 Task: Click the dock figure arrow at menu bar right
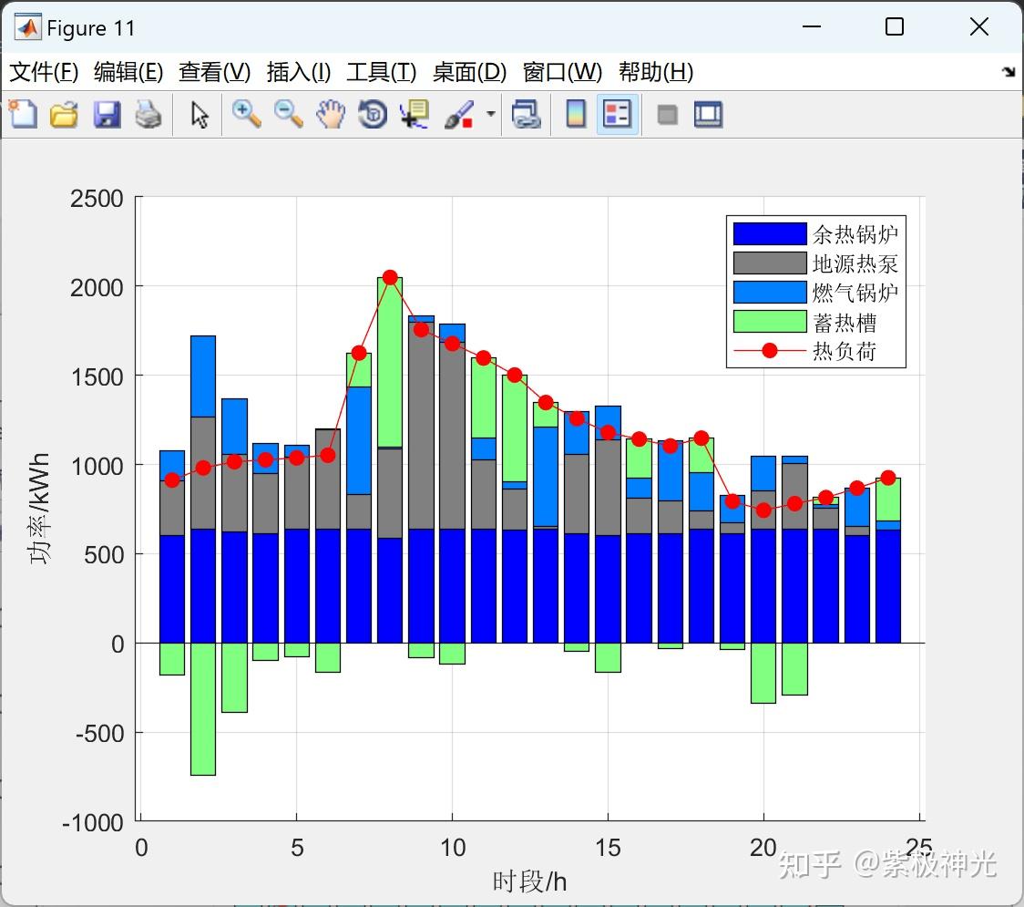[1009, 71]
